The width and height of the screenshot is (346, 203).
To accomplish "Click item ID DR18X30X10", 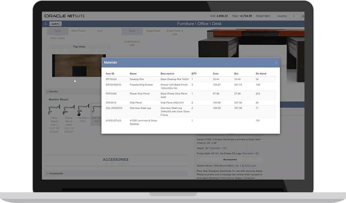I will coord(113,85).
